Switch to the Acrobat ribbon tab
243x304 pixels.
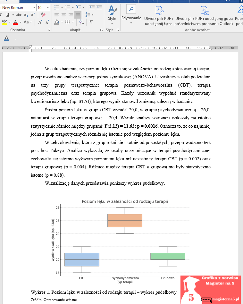click(180, 1)
